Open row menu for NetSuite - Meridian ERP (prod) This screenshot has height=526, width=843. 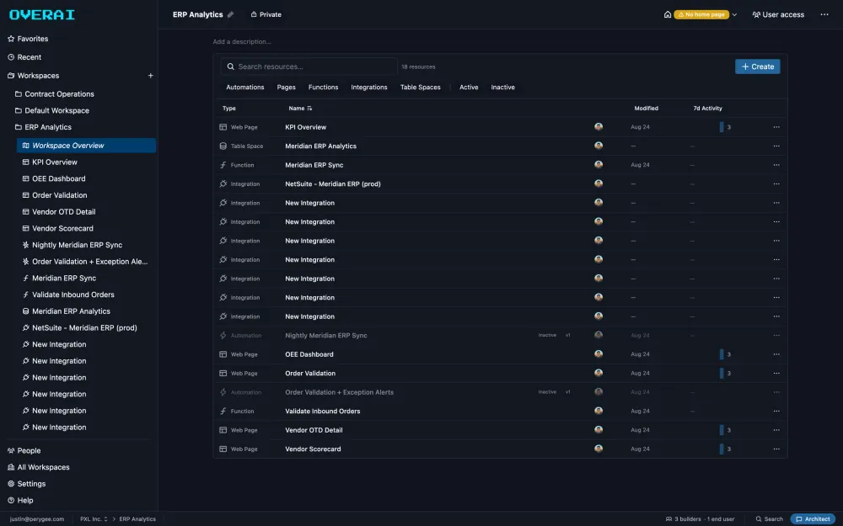click(776, 183)
